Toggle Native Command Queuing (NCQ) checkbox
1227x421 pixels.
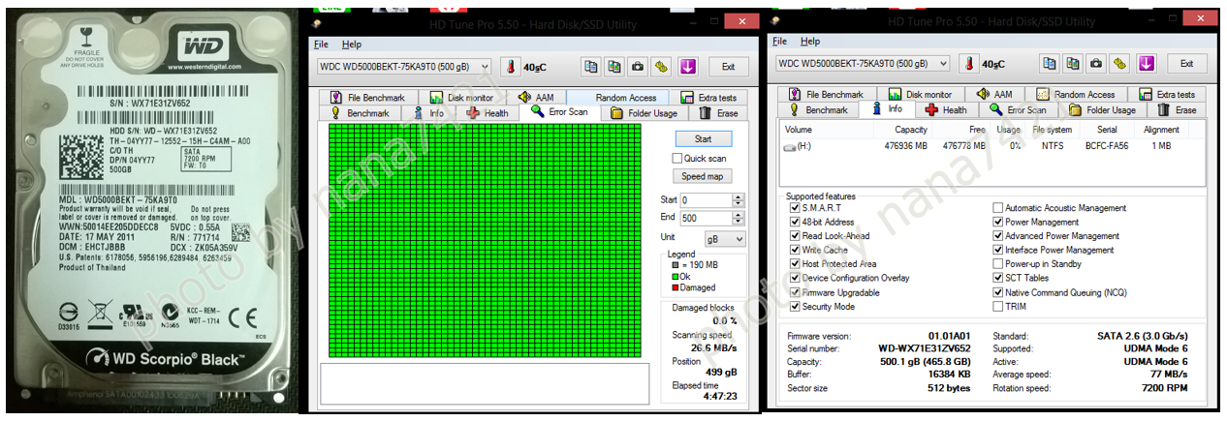998,292
